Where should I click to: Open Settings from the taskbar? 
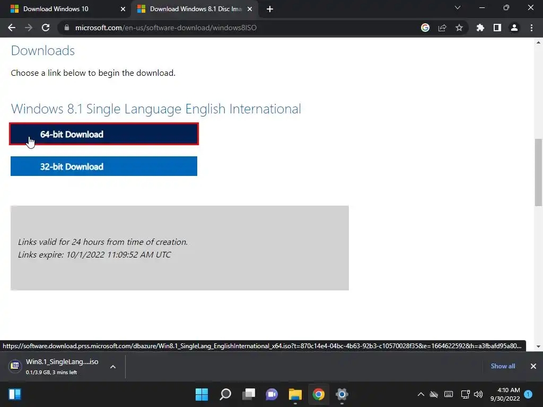click(x=342, y=394)
